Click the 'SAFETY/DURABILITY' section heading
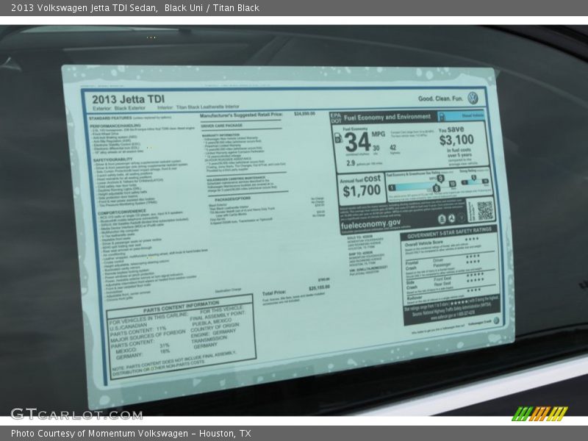 (113, 159)
